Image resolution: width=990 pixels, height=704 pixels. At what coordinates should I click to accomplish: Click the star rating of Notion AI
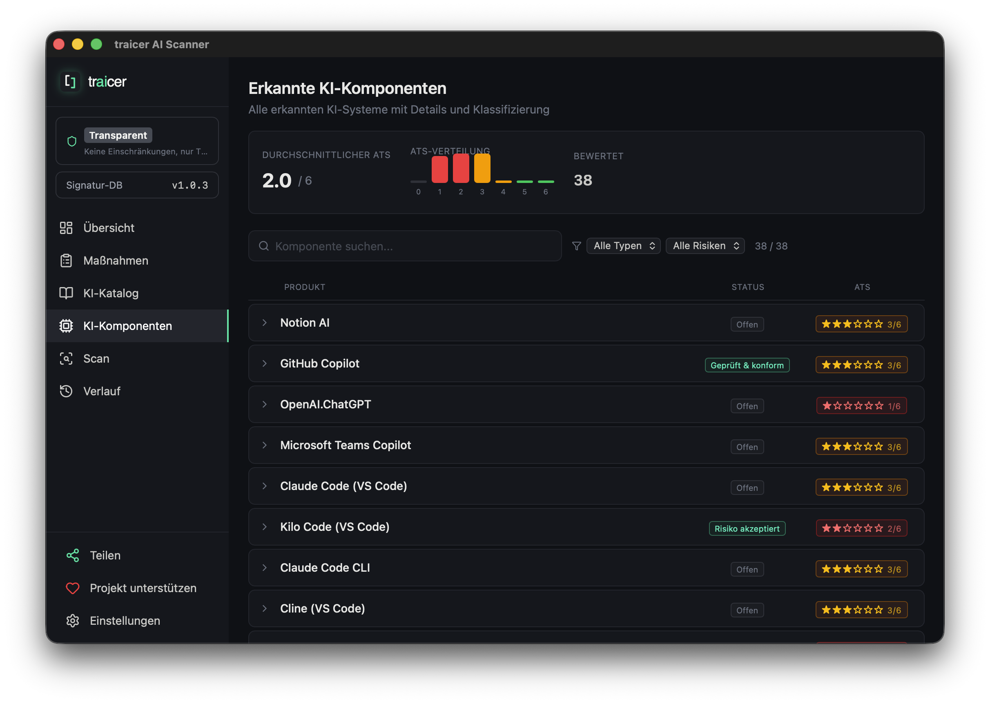(861, 324)
